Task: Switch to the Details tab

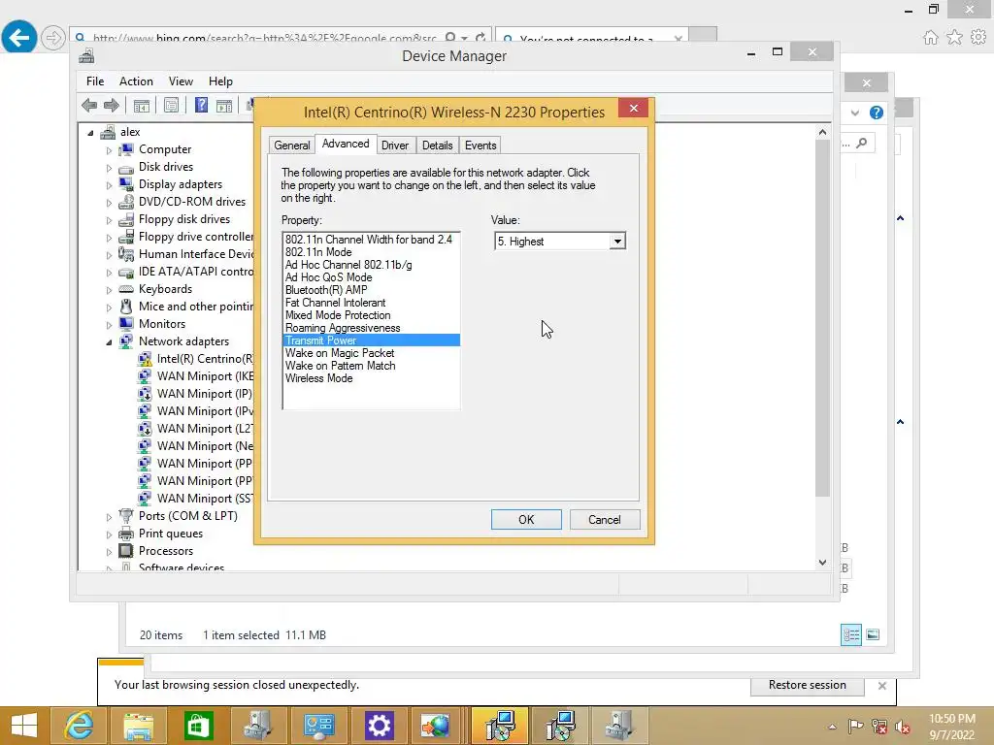Action: [438, 146]
